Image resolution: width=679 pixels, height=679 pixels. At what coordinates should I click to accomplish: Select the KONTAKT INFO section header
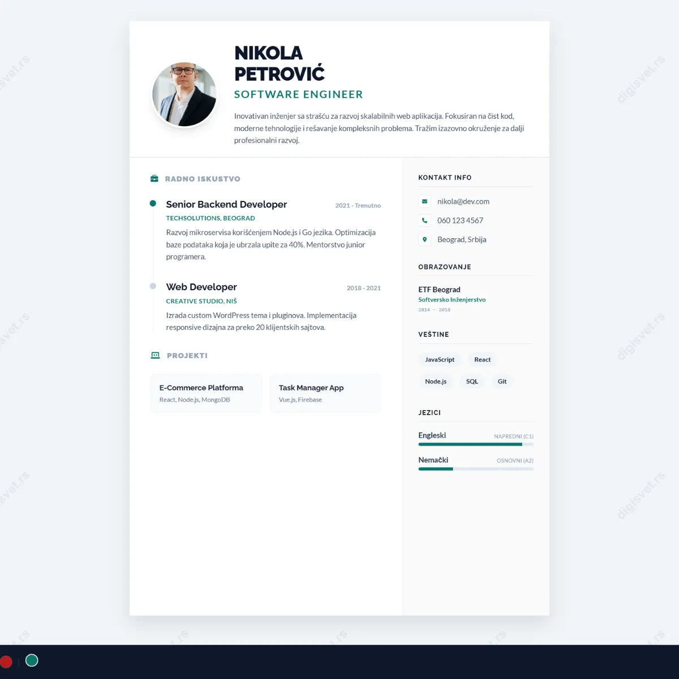[x=445, y=177]
